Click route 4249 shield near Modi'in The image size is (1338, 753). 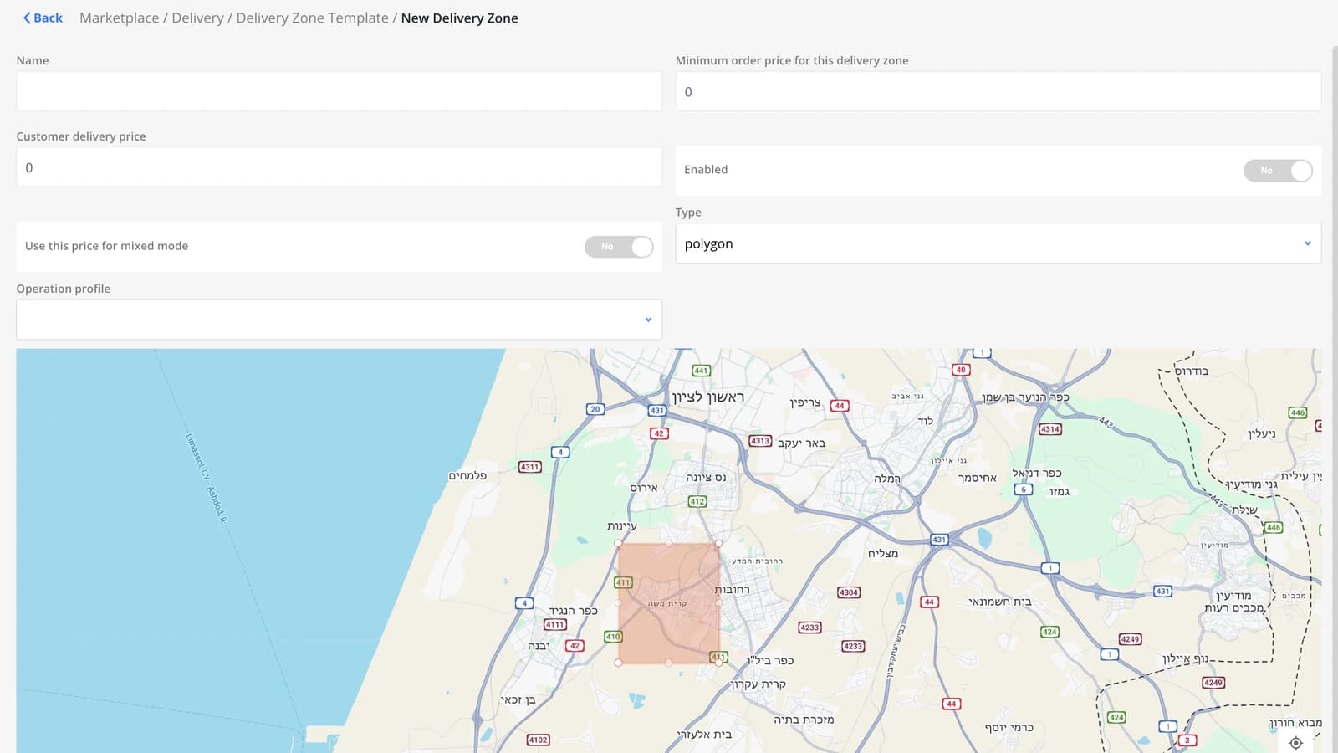click(1130, 639)
